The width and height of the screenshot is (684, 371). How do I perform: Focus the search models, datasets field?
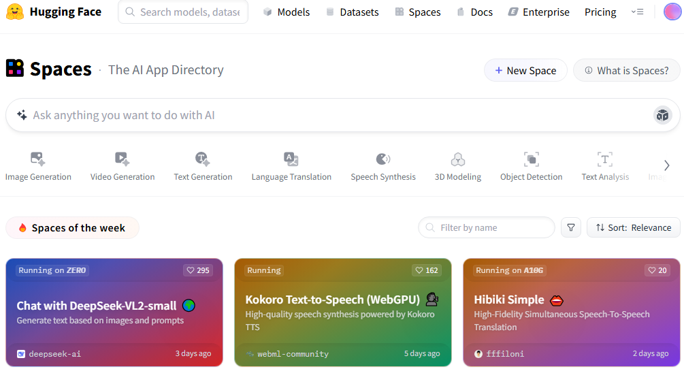click(183, 12)
